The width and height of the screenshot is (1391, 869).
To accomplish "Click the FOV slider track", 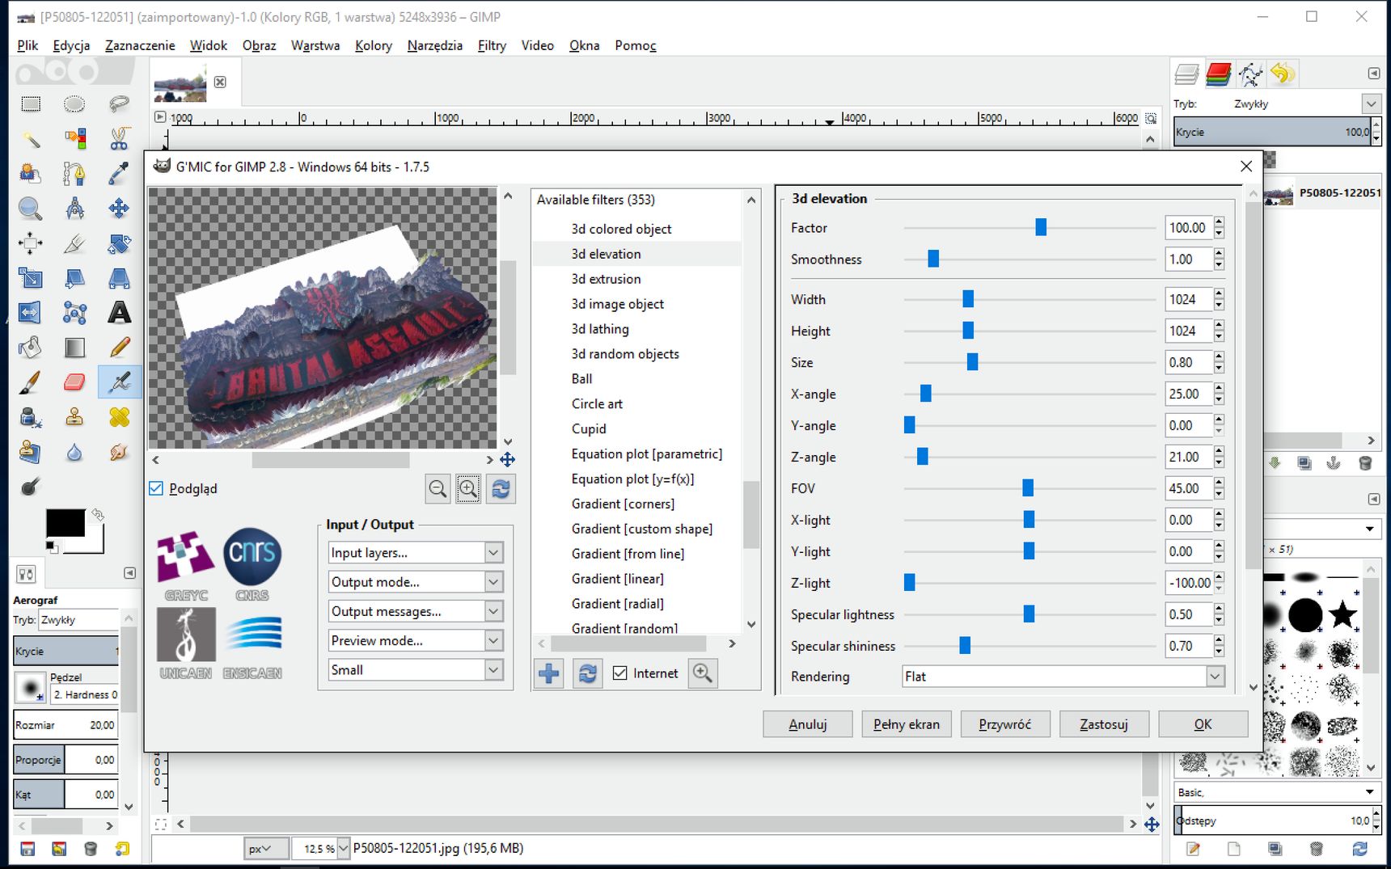I will (1030, 488).
